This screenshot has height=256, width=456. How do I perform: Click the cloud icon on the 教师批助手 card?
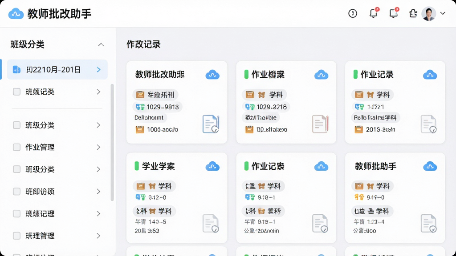pyautogui.click(x=430, y=166)
